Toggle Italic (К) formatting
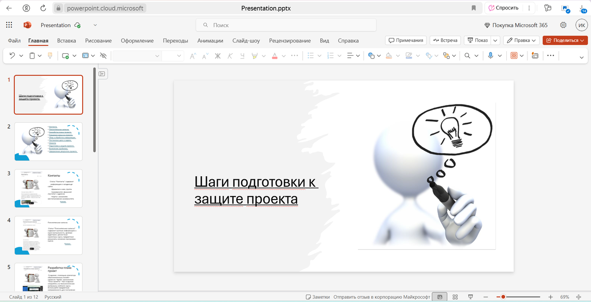Viewport: 591px width, 302px height. pos(230,56)
